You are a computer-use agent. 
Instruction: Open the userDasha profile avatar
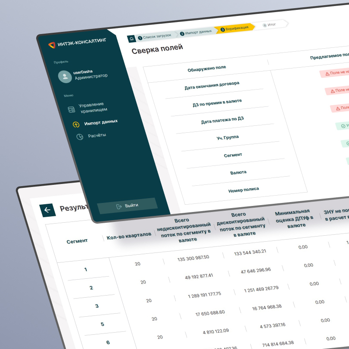point(65,77)
